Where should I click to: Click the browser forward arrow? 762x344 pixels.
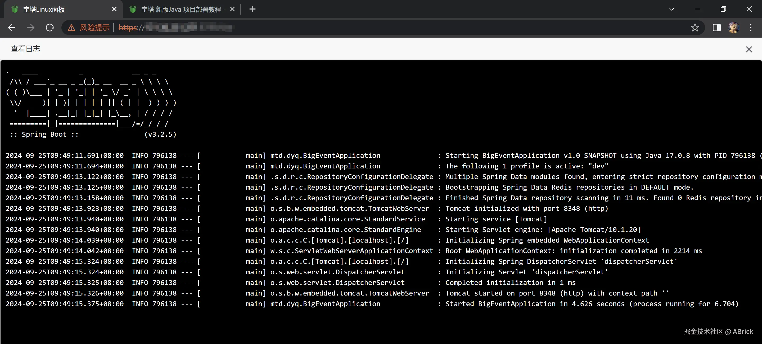pos(31,28)
